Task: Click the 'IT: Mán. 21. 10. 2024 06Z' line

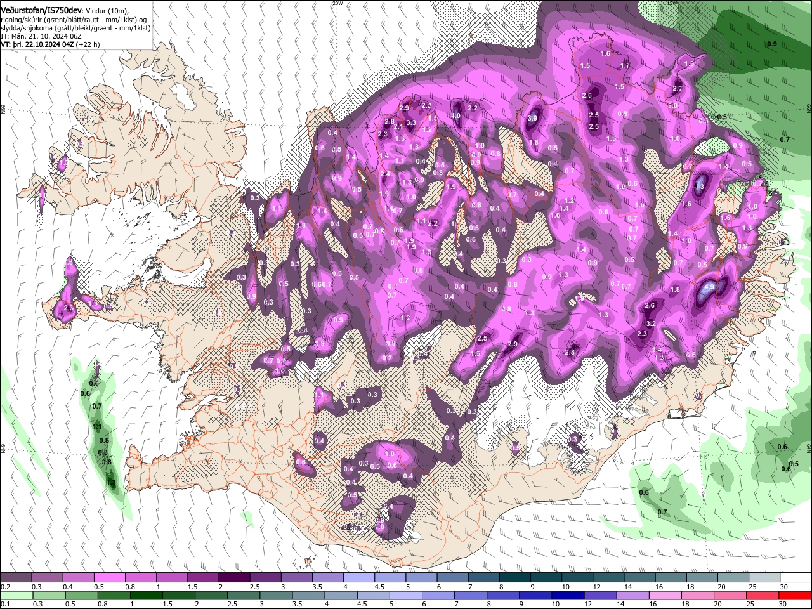Action: coord(41,37)
